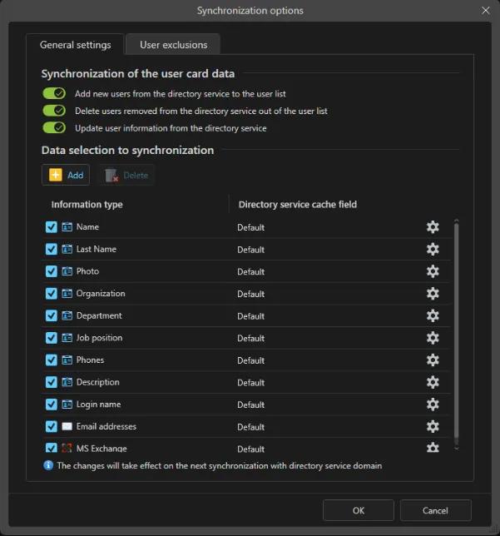Click the card icon beside Organization

click(67, 294)
